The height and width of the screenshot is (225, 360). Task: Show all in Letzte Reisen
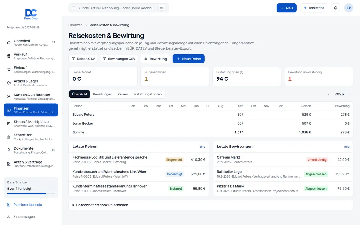(202, 147)
